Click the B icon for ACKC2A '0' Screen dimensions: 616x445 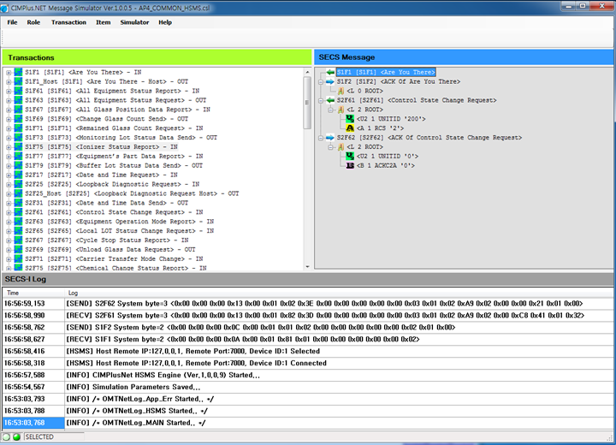click(x=349, y=164)
